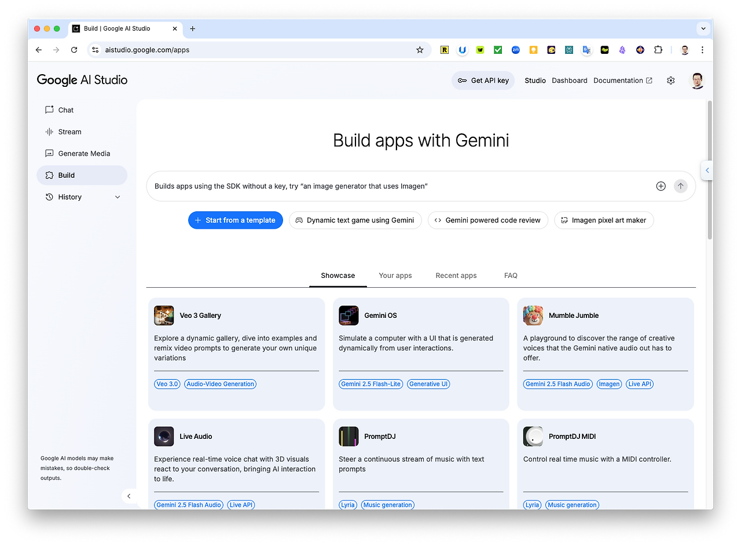Reload the page in the browser
This screenshot has height=546, width=741.
(x=74, y=50)
